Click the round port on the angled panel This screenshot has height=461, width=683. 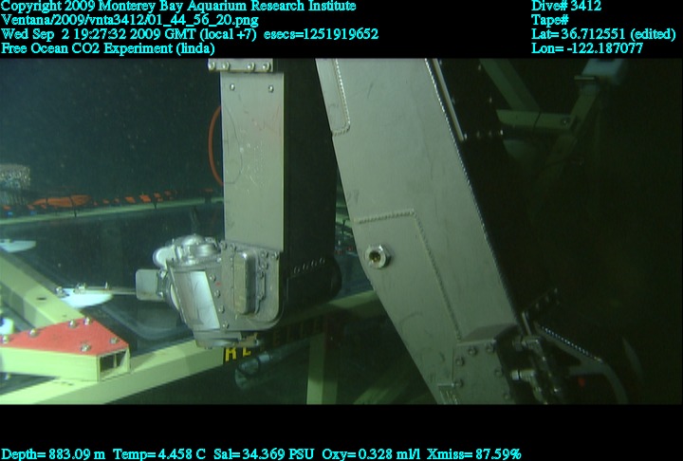[377, 256]
